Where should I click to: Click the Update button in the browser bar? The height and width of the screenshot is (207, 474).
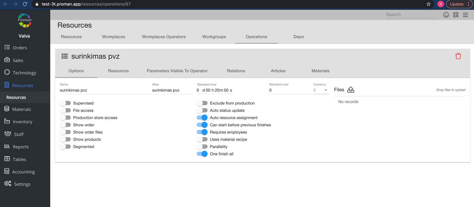pos(457,4)
